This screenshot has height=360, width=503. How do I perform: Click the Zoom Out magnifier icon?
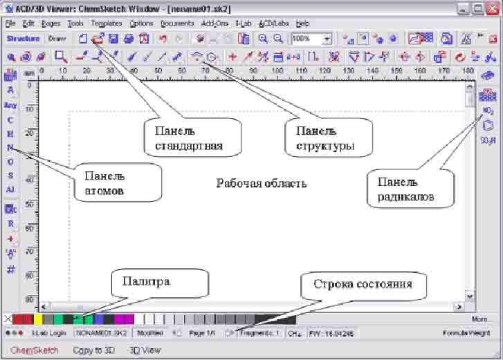click(278, 39)
